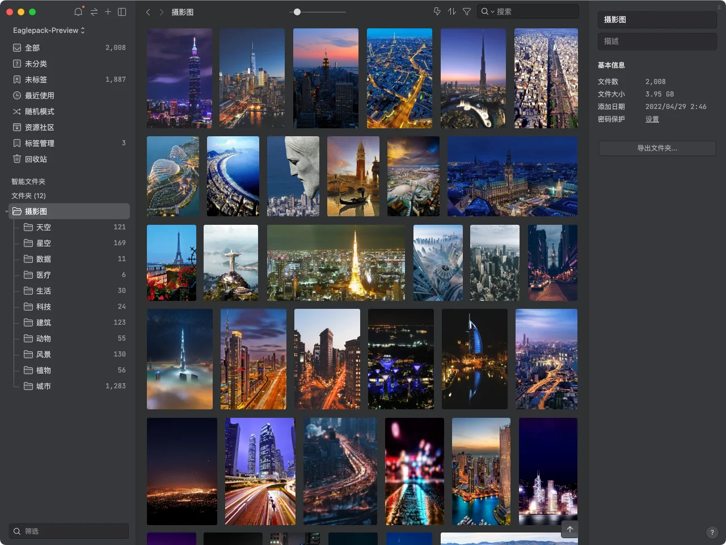This screenshot has height=545, width=726.
Task: Open the 建筑 subfolder
Action: (75, 322)
